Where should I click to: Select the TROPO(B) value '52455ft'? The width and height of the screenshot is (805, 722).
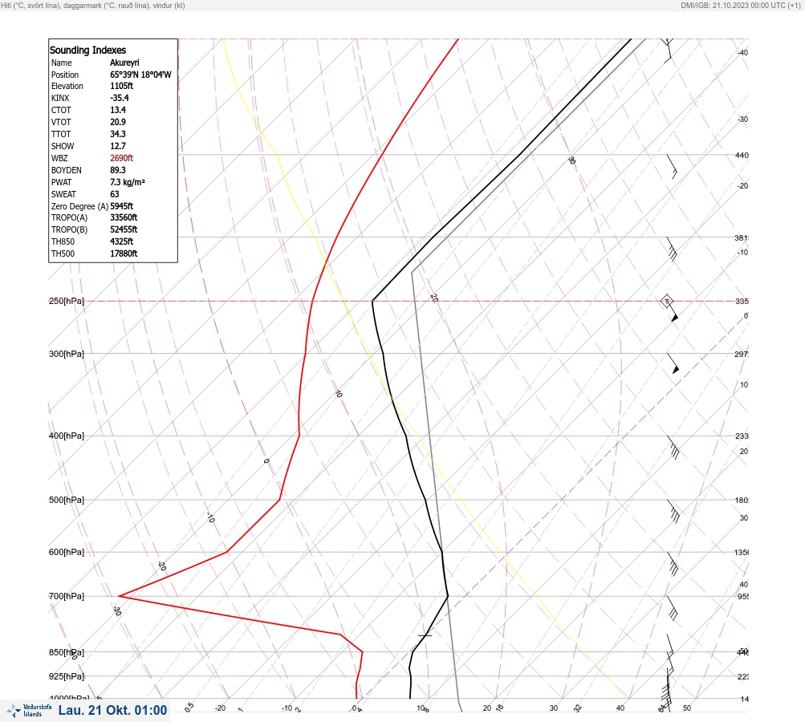pyautogui.click(x=124, y=229)
